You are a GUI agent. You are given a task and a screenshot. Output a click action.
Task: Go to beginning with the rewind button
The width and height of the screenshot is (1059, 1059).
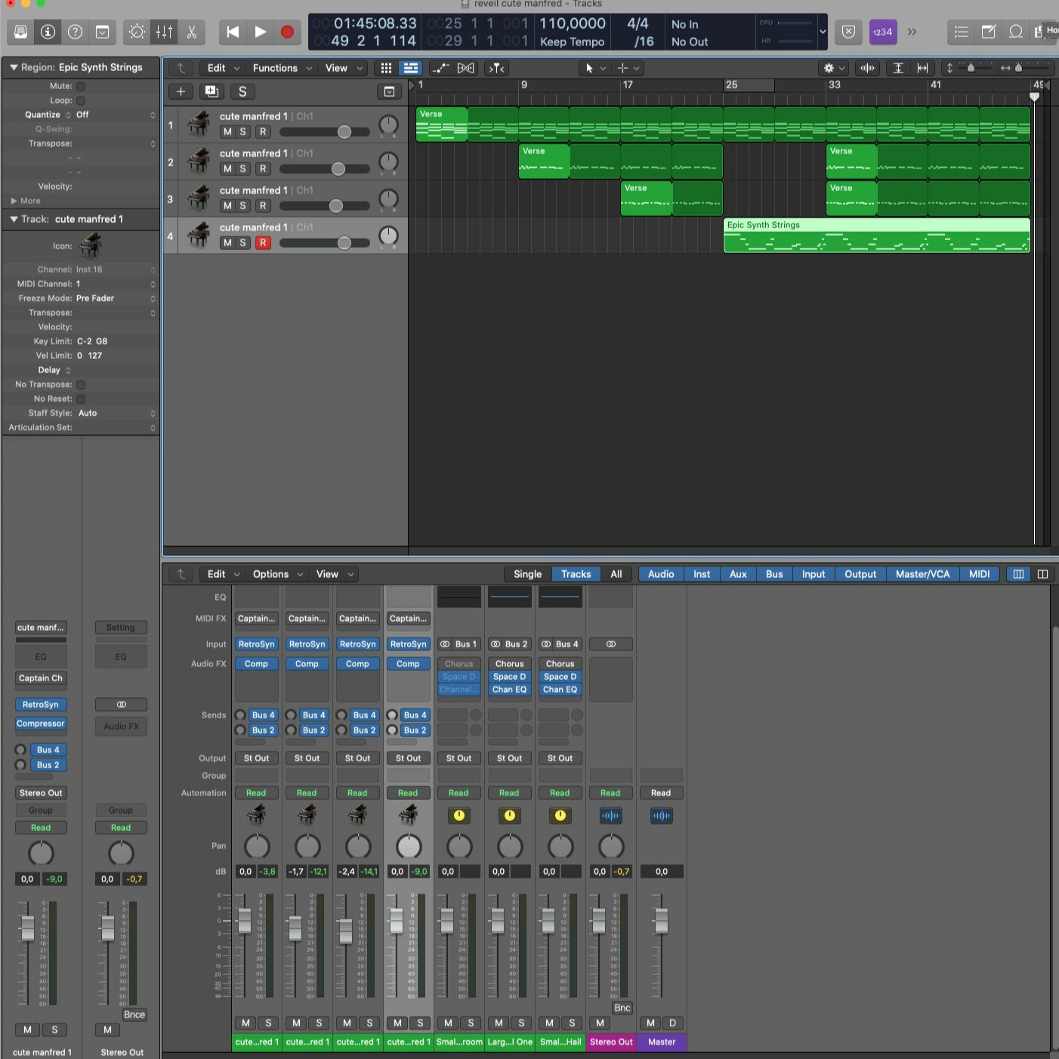click(x=233, y=32)
